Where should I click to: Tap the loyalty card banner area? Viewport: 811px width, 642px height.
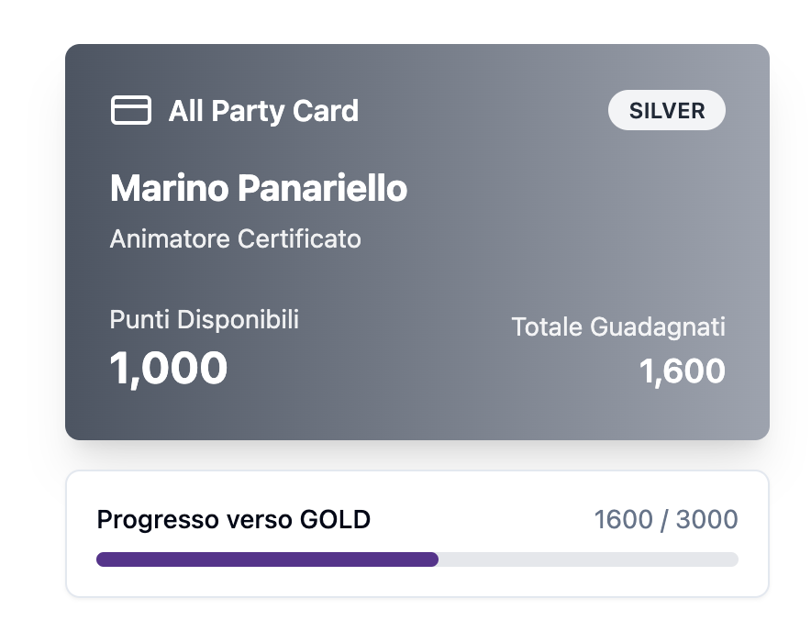417,240
